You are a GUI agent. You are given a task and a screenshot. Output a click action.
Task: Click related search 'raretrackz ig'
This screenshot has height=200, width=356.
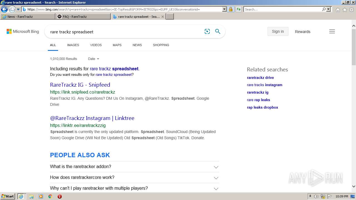coord(258,92)
